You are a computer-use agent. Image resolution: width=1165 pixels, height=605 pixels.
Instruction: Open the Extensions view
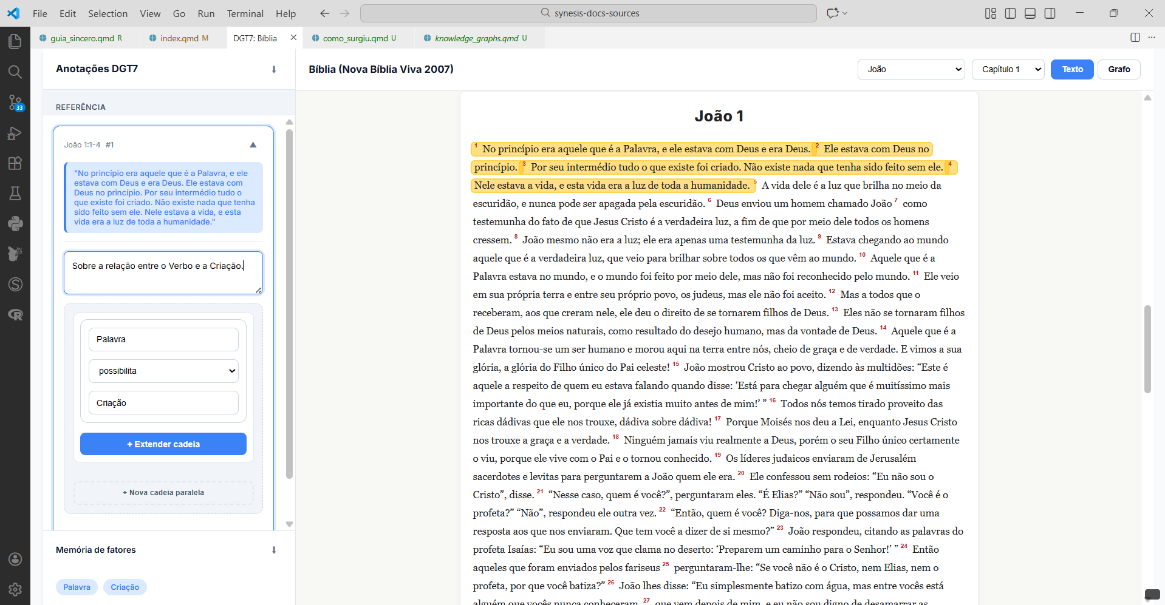pyautogui.click(x=15, y=163)
